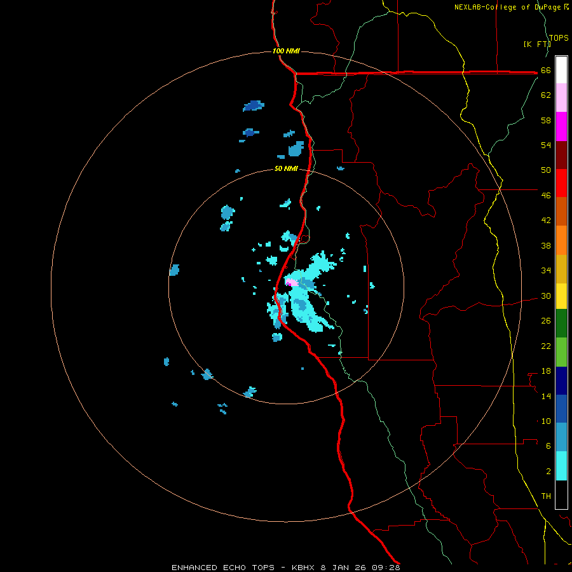Click the "50" legend value on scale
The width and height of the screenshot is (572, 572).
pyautogui.click(x=546, y=170)
